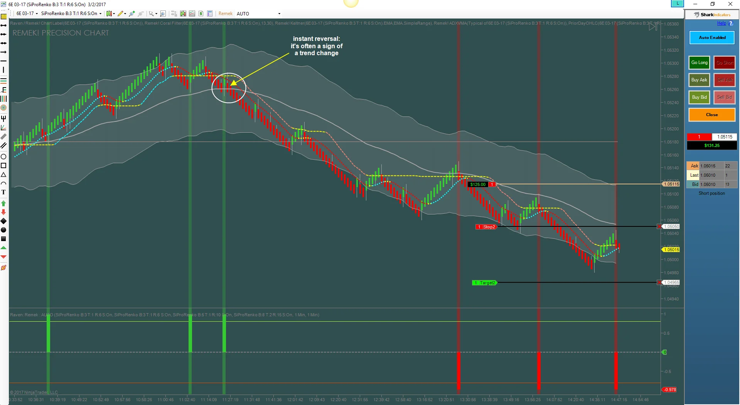Toggle the Chart Trader panel icon
The image size is (740, 405).
174,13
